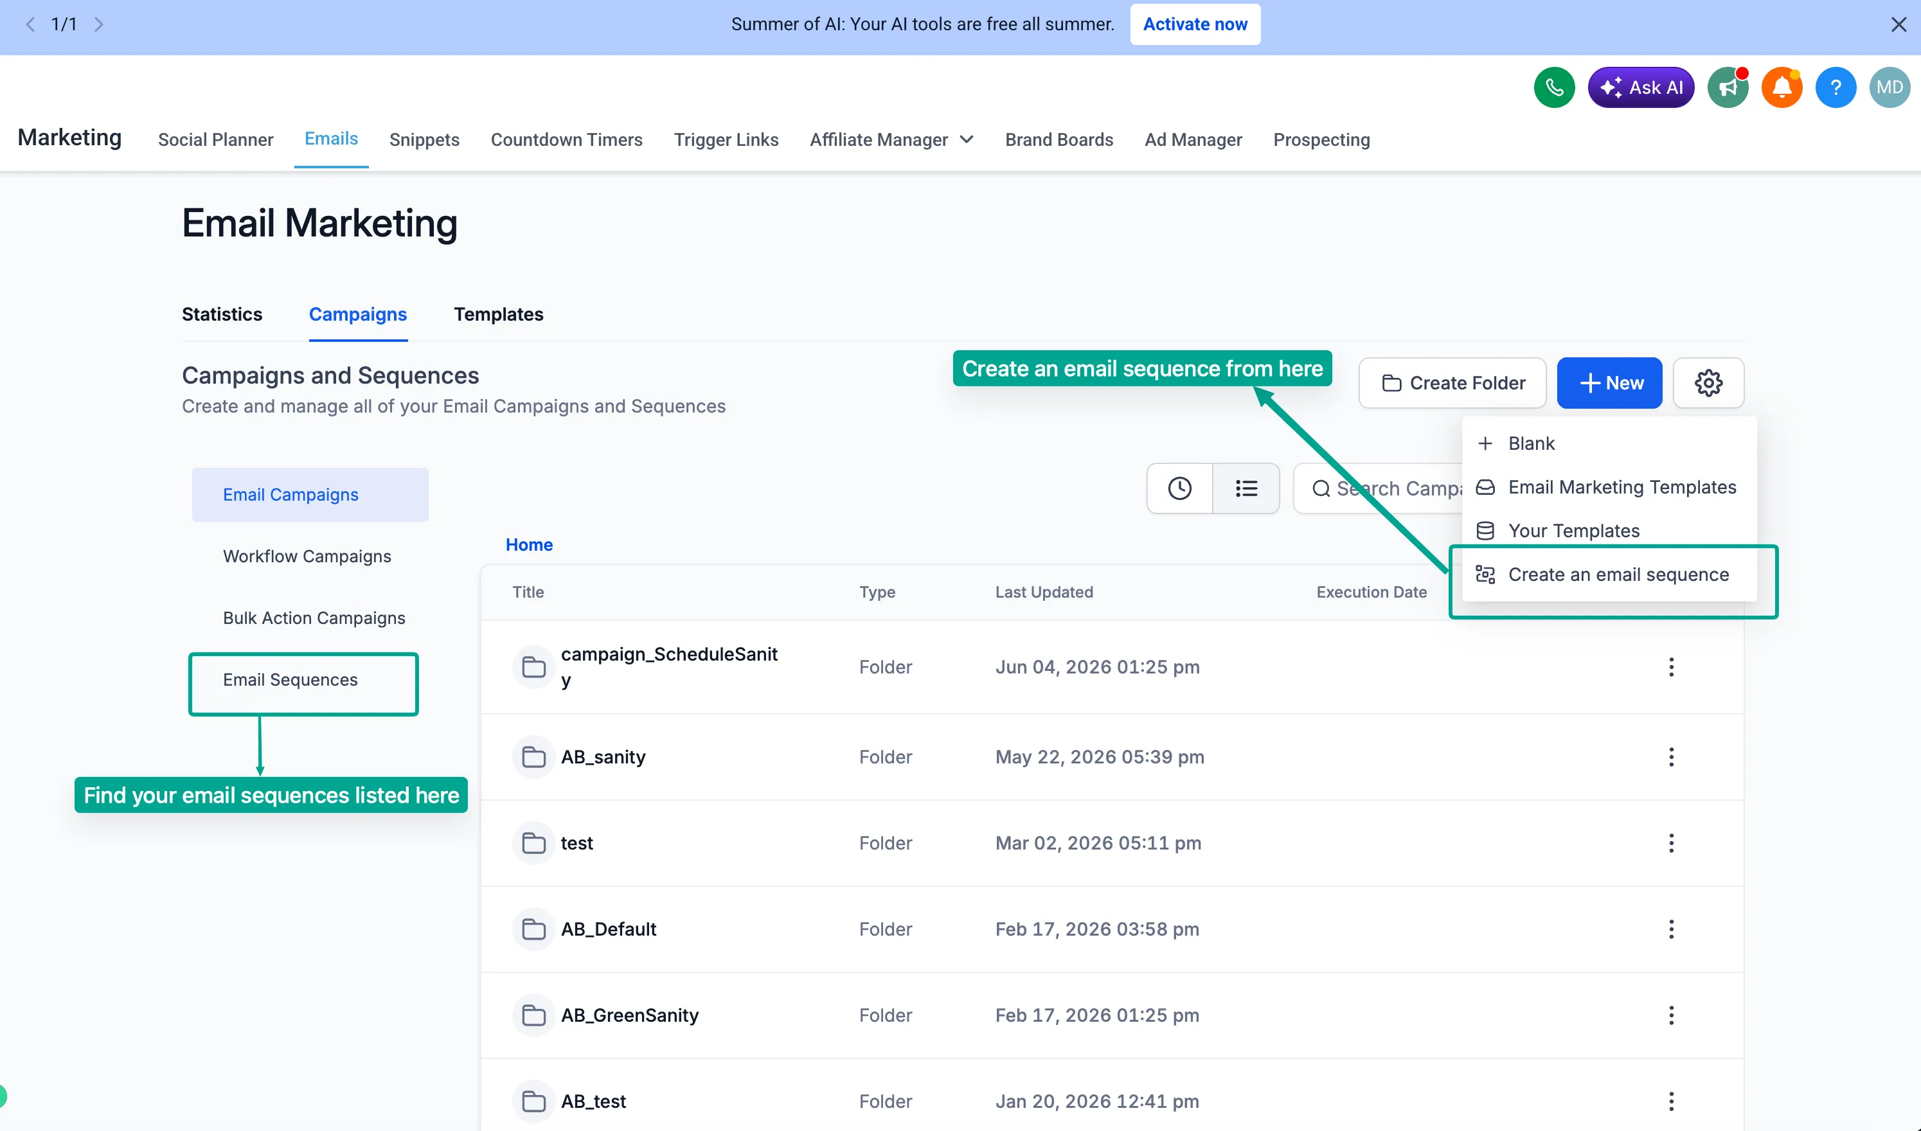
Task: Click the clock scheduled view icon
Action: point(1179,488)
